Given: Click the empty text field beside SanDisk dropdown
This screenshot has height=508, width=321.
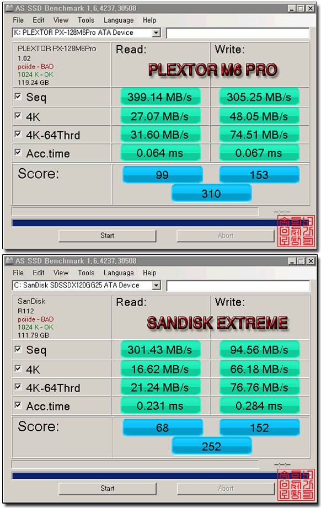Looking at the screenshot, I should point(238,285).
